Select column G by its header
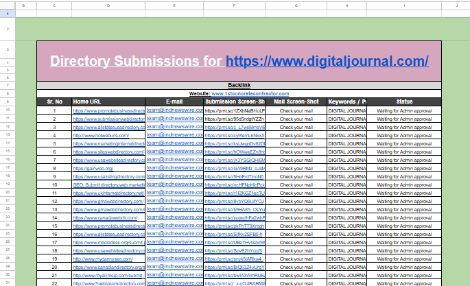The image size is (470, 286). coord(296,5)
